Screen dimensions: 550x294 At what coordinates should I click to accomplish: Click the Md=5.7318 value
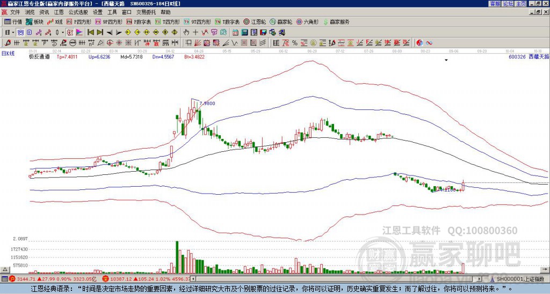132,56
